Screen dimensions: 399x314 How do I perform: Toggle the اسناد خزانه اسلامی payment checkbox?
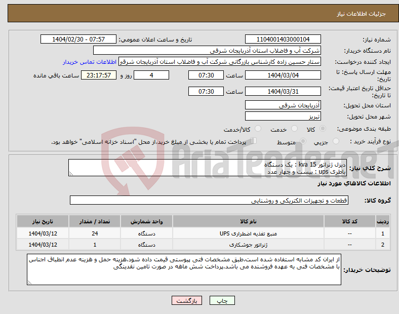(x=254, y=141)
